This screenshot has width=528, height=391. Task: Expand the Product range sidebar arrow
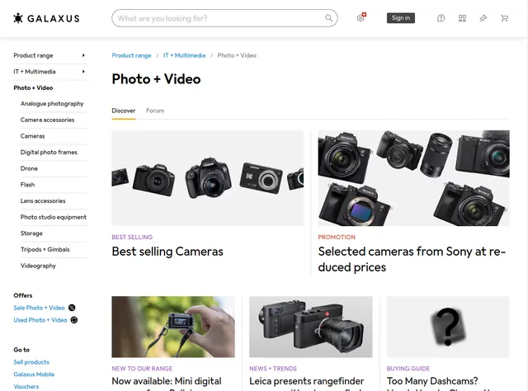pyautogui.click(x=83, y=55)
